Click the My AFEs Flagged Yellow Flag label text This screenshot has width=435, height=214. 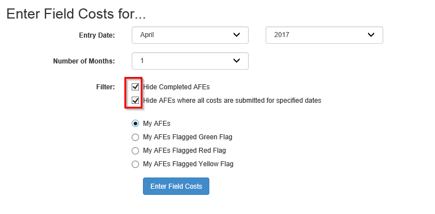click(x=188, y=164)
